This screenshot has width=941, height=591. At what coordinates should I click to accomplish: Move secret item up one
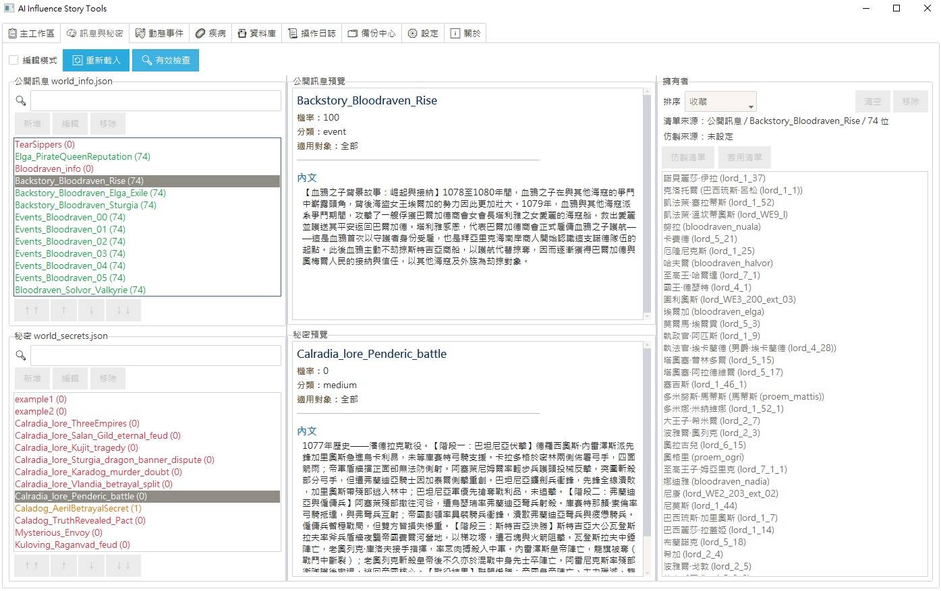click(x=64, y=565)
